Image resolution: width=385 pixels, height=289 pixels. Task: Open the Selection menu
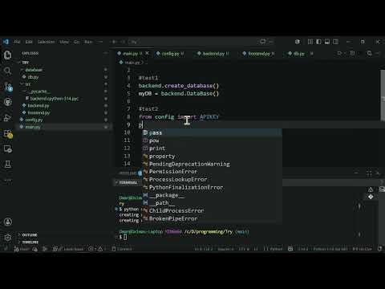46,42
